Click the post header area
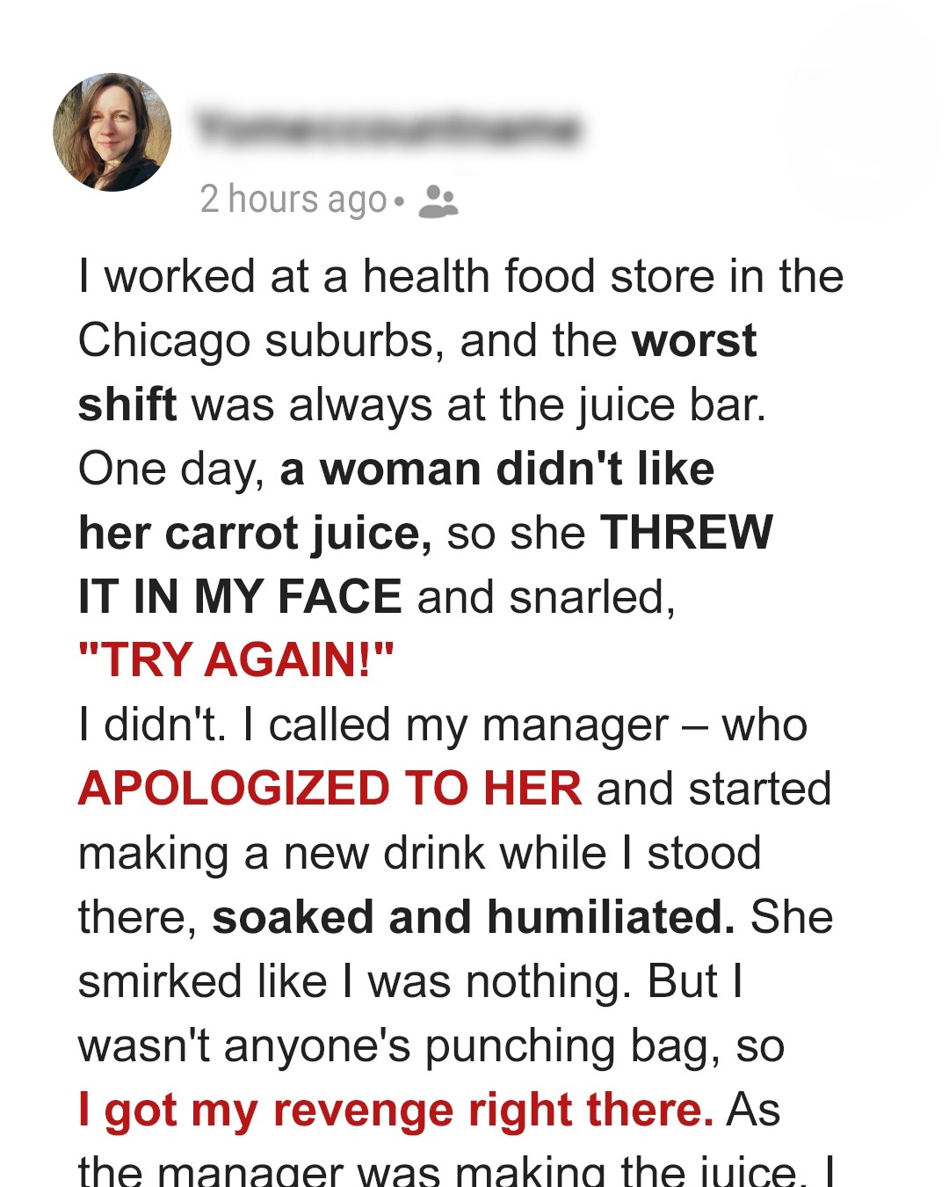The height and width of the screenshot is (1187, 949). (x=351, y=141)
